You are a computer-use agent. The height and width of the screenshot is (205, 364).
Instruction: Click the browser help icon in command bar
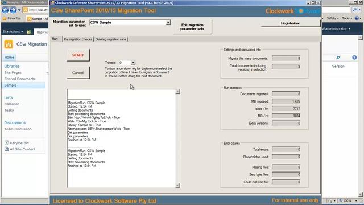[357, 18]
